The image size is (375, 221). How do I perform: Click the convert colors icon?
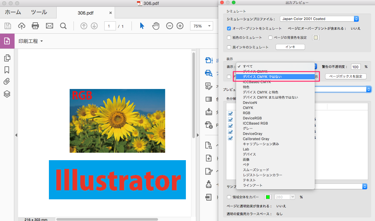coord(209,99)
